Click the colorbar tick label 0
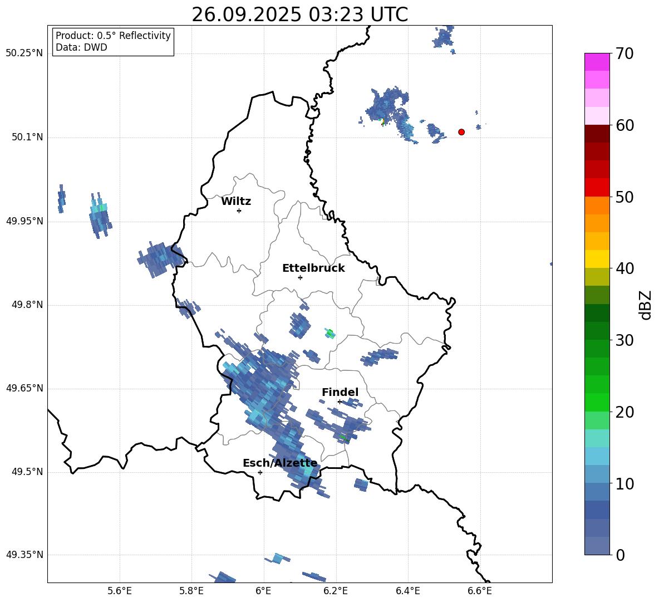 (x=621, y=555)
